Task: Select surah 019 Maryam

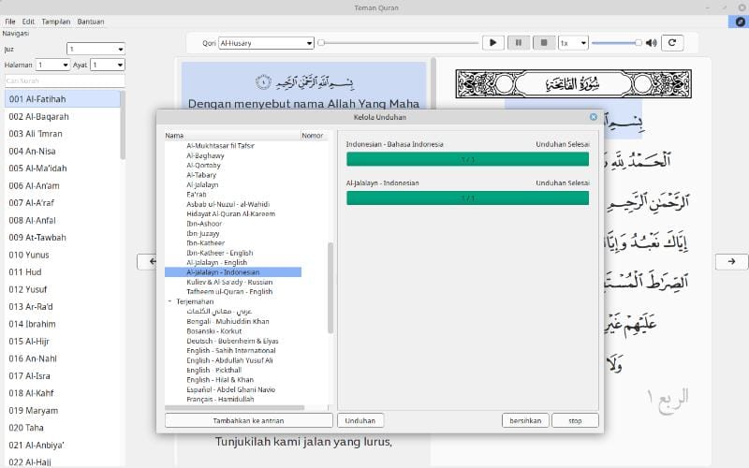Action: point(63,411)
